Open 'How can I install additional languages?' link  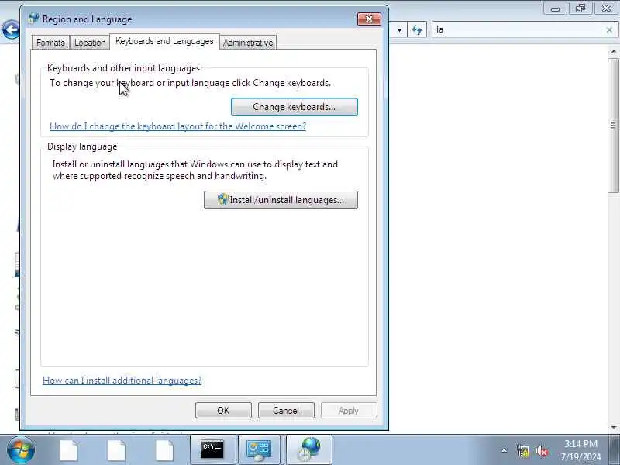pyautogui.click(x=122, y=381)
